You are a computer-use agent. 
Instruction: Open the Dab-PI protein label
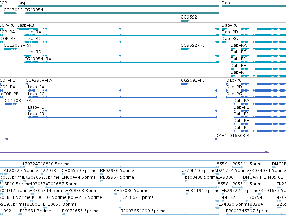pyautogui.click(x=241, y=128)
